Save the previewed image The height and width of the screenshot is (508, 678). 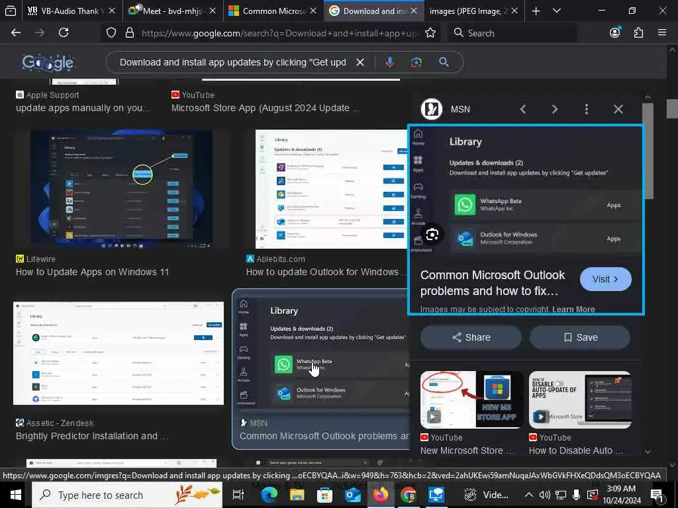pyautogui.click(x=580, y=337)
